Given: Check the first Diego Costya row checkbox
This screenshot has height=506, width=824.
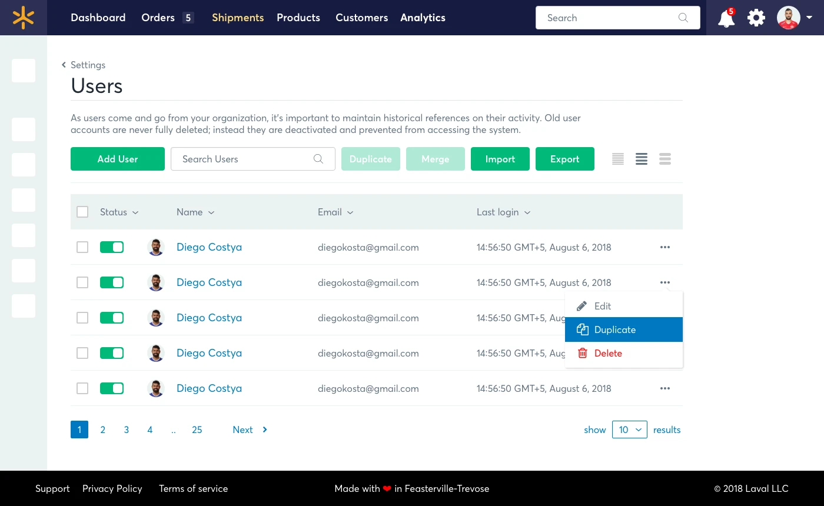Looking at the screenshot, I should [82, 247].
